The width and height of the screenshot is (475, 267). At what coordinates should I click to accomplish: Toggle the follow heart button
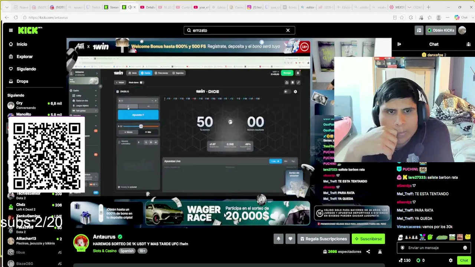tap(290, 239)
